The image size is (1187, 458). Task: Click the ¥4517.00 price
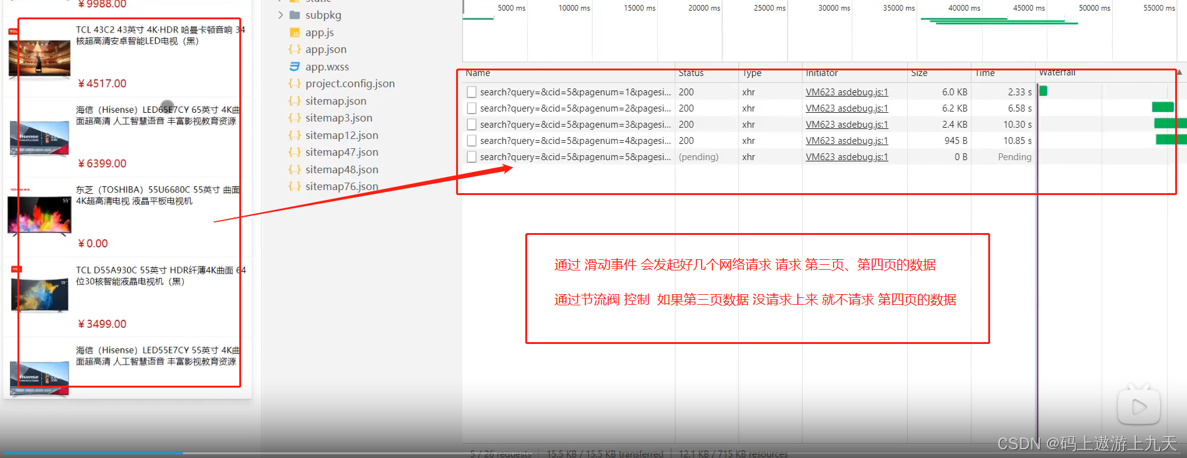tap(102, 83)
